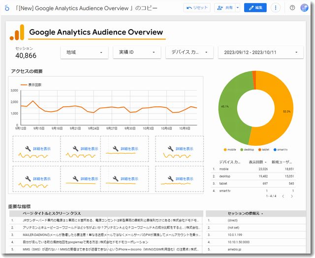Click the desktop legend color dot
Viewport: 315px width, 258px height.
pyautogui.click(x=242, y=150)
